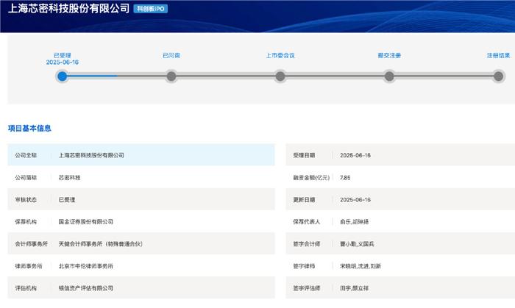
Task: Click the 会计师事务所 field label
Action: 31,244
